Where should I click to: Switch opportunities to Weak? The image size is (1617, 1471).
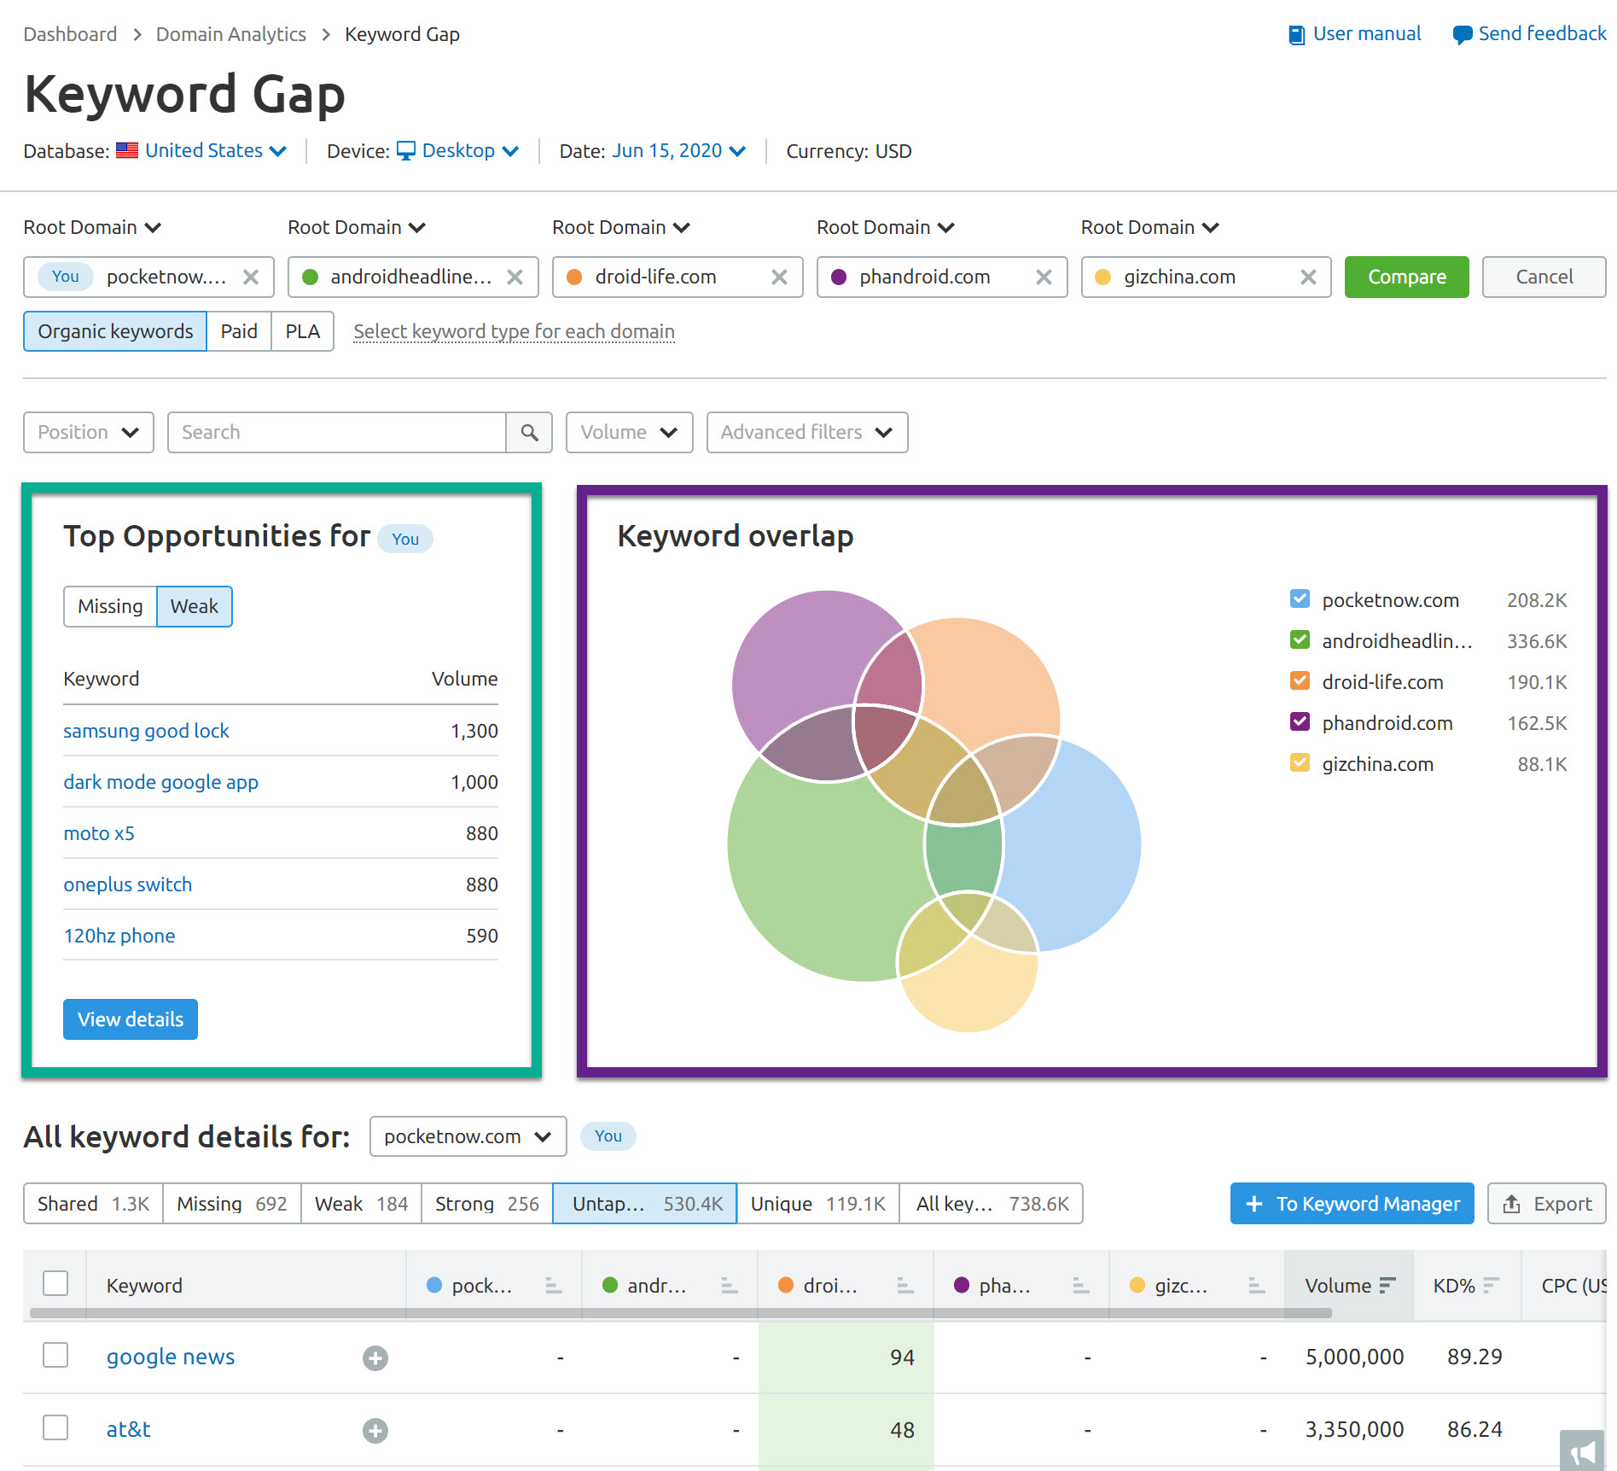tap(195, 607)
